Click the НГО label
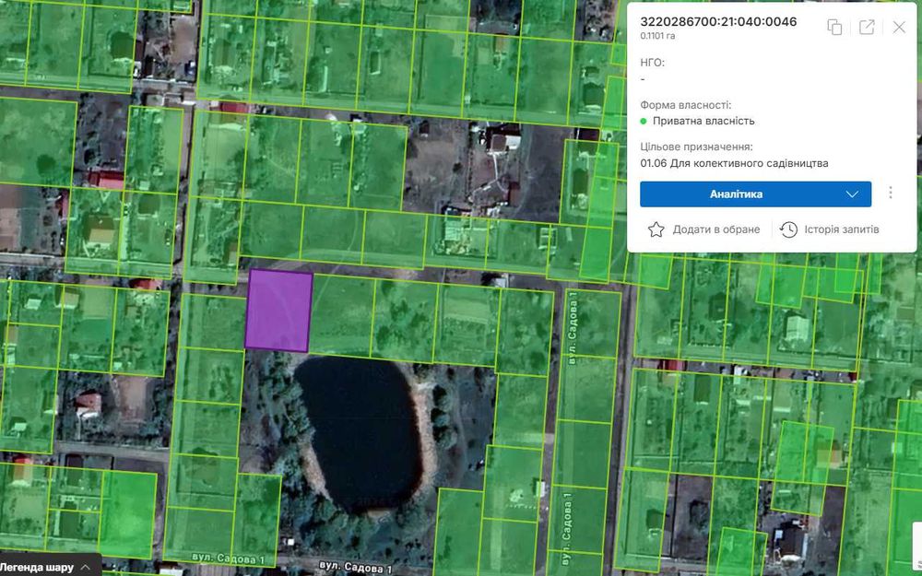This screenshot has height=576, width=922. click(x=652, y=63)
